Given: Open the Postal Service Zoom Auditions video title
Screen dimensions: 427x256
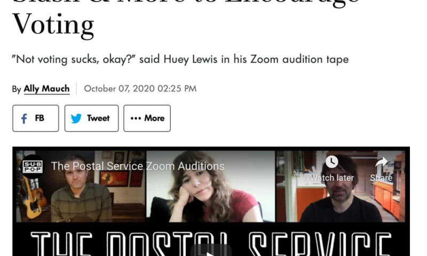Looking at the screenshot, I should (x=138, y=166).
